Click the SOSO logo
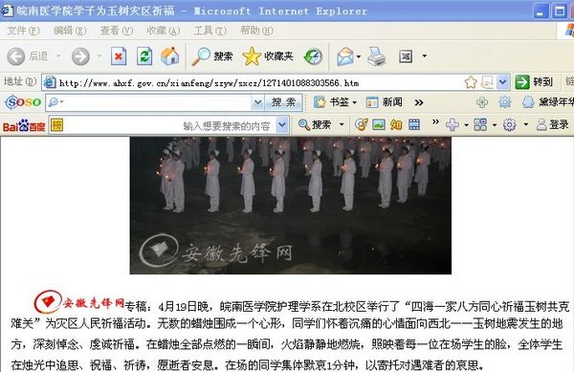Screen dimensions: 574x372 click(23, 102)
